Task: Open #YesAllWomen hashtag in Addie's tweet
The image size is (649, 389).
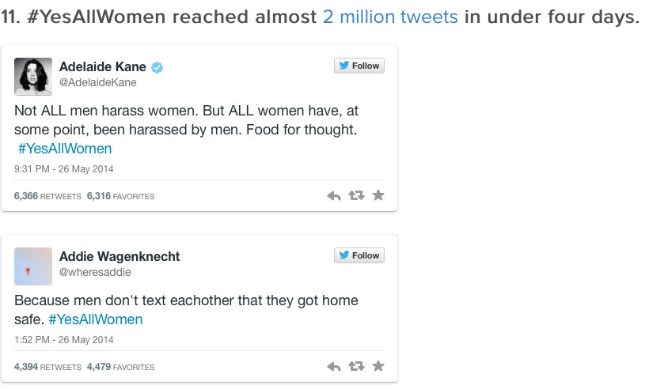Action: tap(96, 319)
